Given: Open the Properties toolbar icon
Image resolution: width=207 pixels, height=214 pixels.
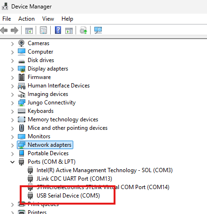Looking at the screenshot, I should point(43,30).
